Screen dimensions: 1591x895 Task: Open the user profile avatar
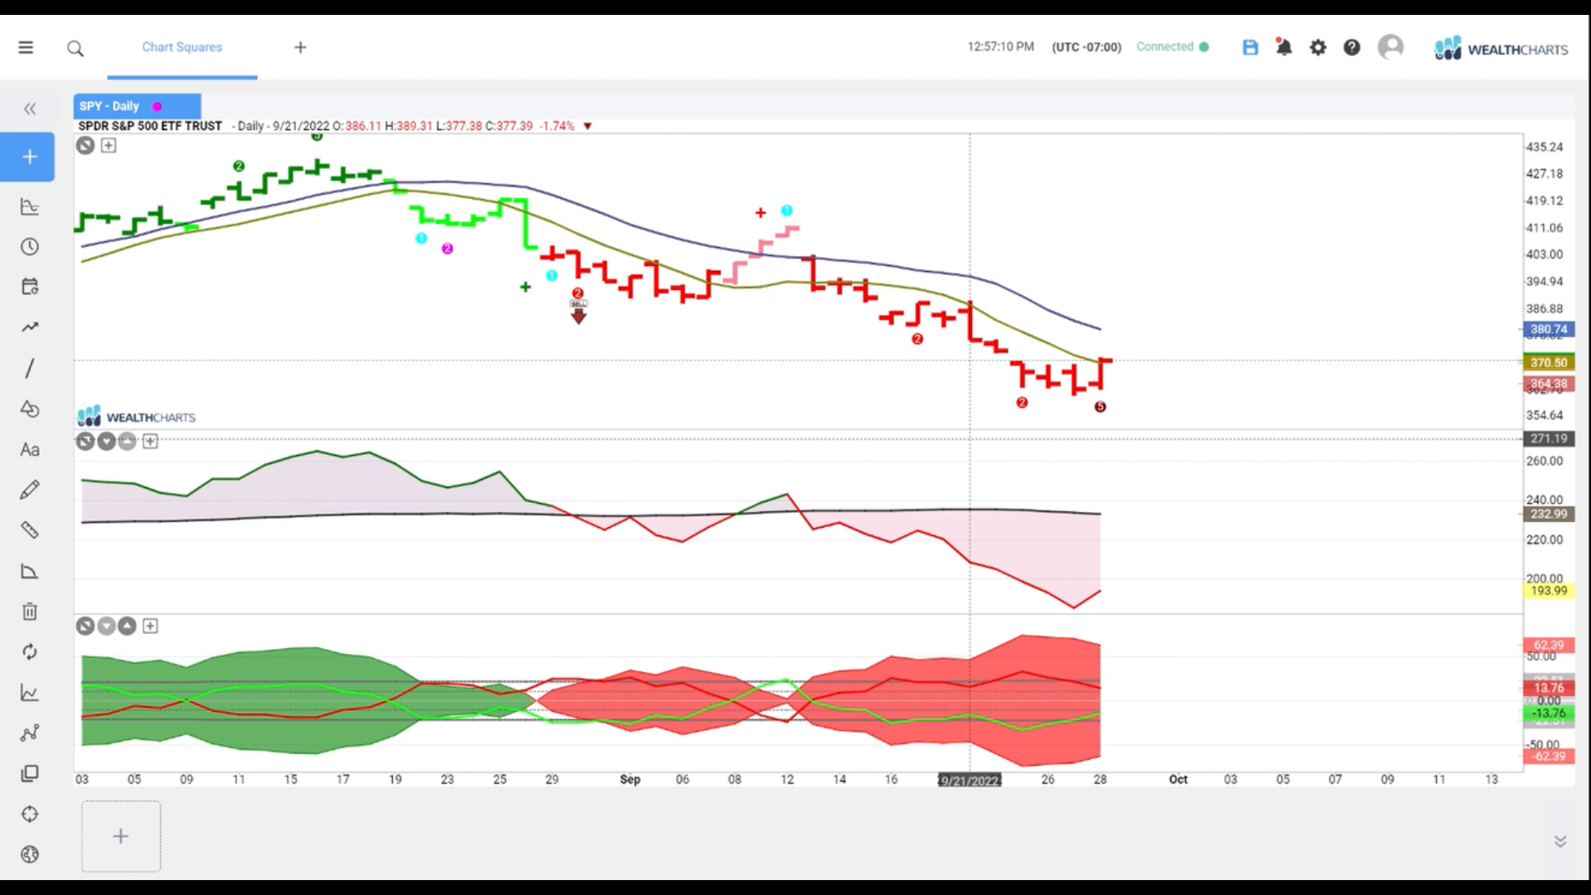click(1390, 46)
